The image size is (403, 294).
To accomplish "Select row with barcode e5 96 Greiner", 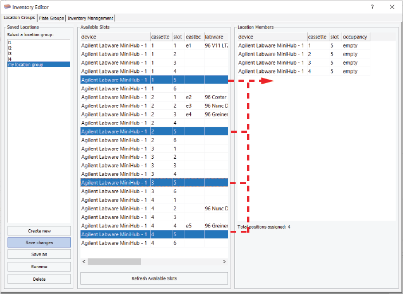I will coord(154,226).
